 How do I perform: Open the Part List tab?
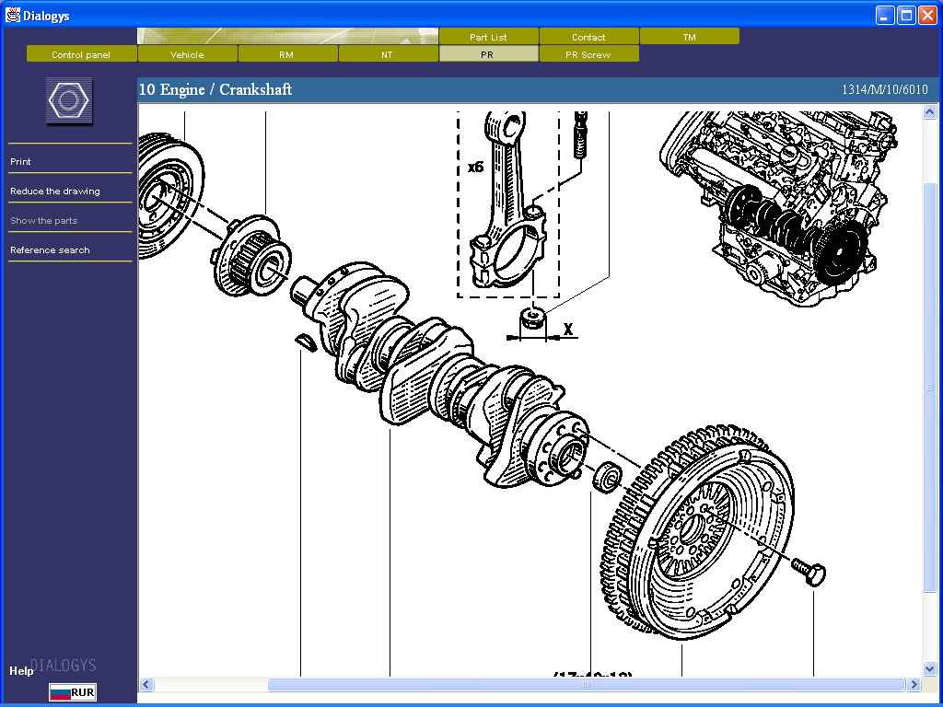tap(488, 37)
